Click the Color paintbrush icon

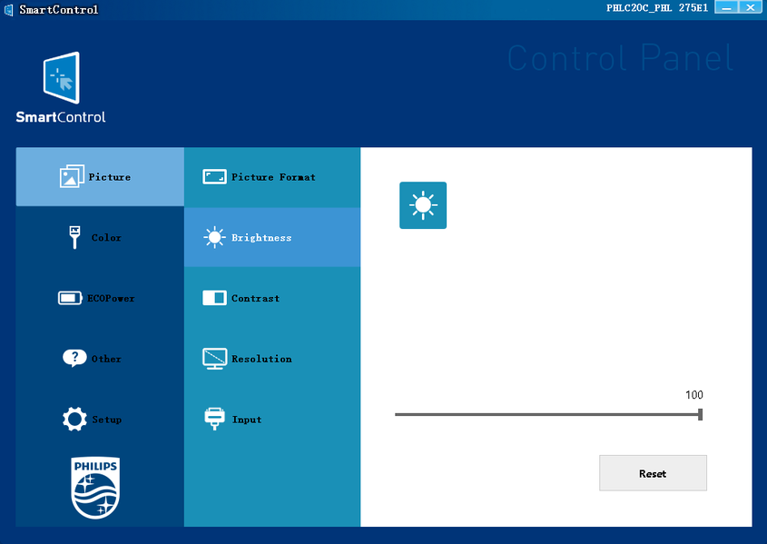(74, 237)
